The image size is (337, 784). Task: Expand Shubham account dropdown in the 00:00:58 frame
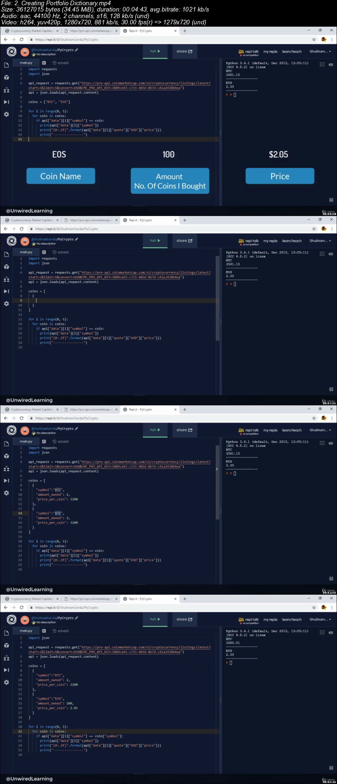point(320,52)
